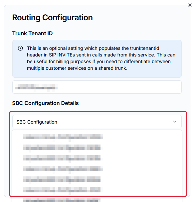Image resolution: width=193 pixels, height=202 pixels.
Task: Click the SBC Configuration placeholder label
Action: click(37, 122)
